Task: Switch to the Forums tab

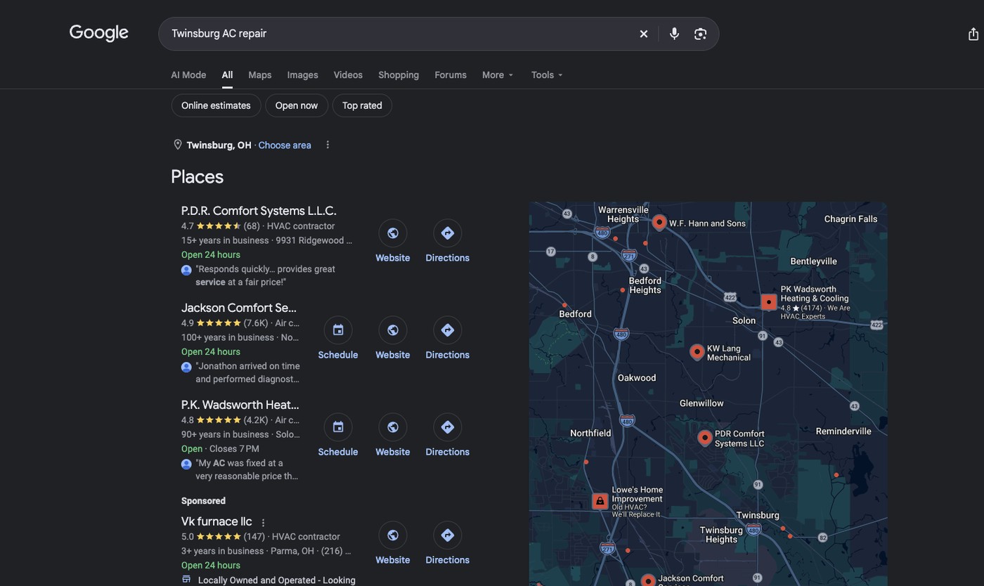Action: coord(451,75)
